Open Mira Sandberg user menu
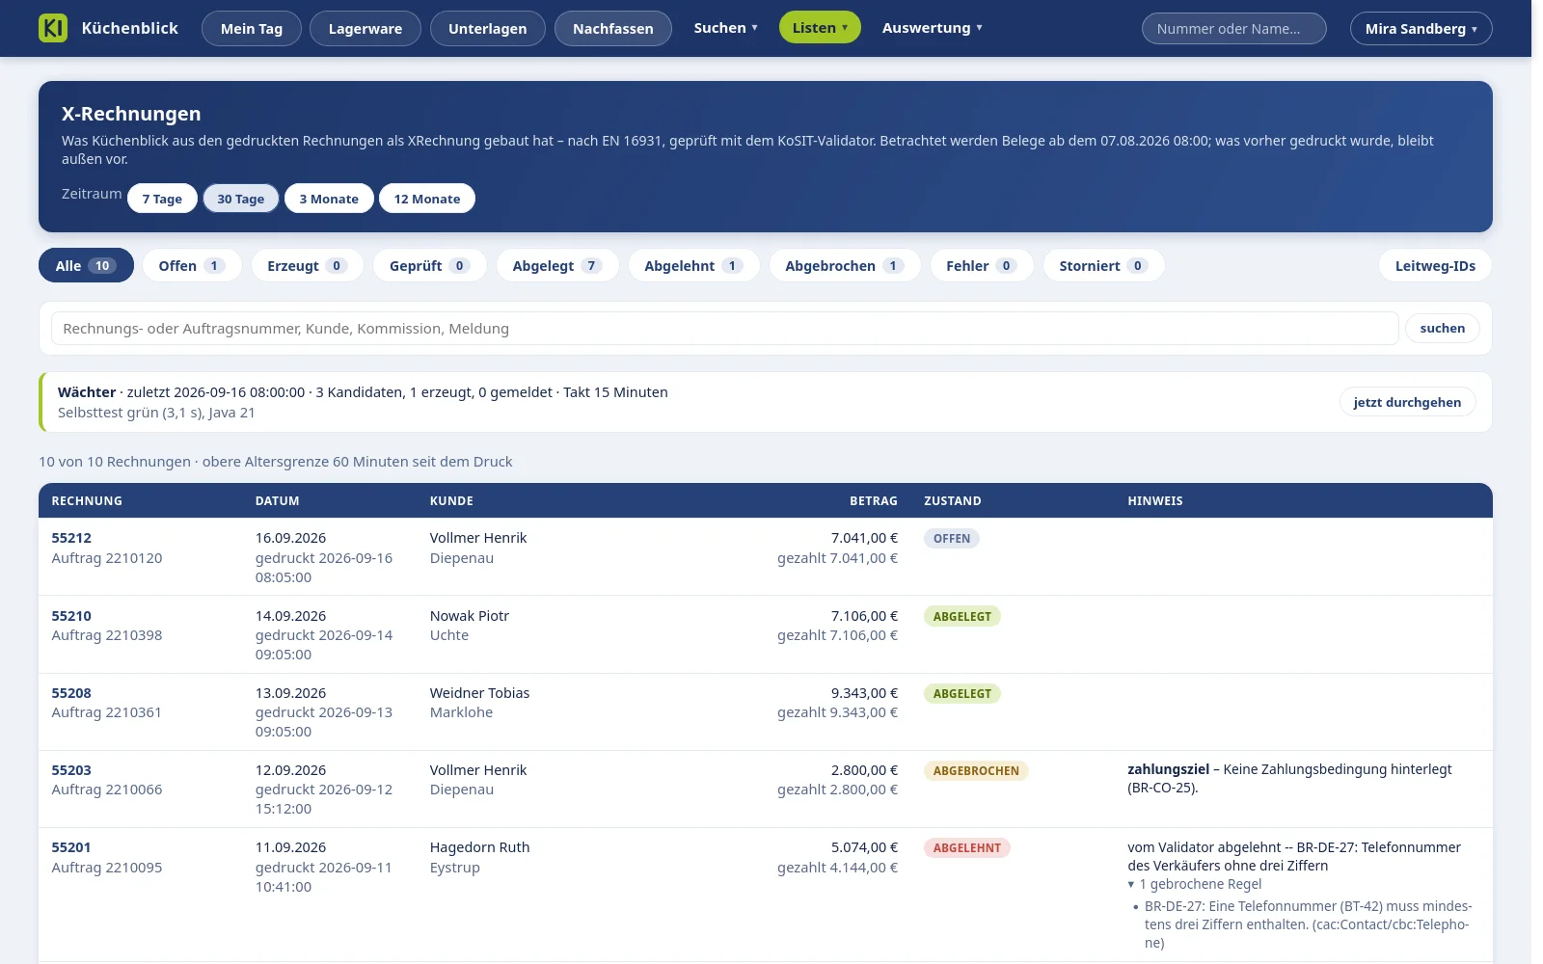This screenshot has width=1543, height=964. [1421, 28]
